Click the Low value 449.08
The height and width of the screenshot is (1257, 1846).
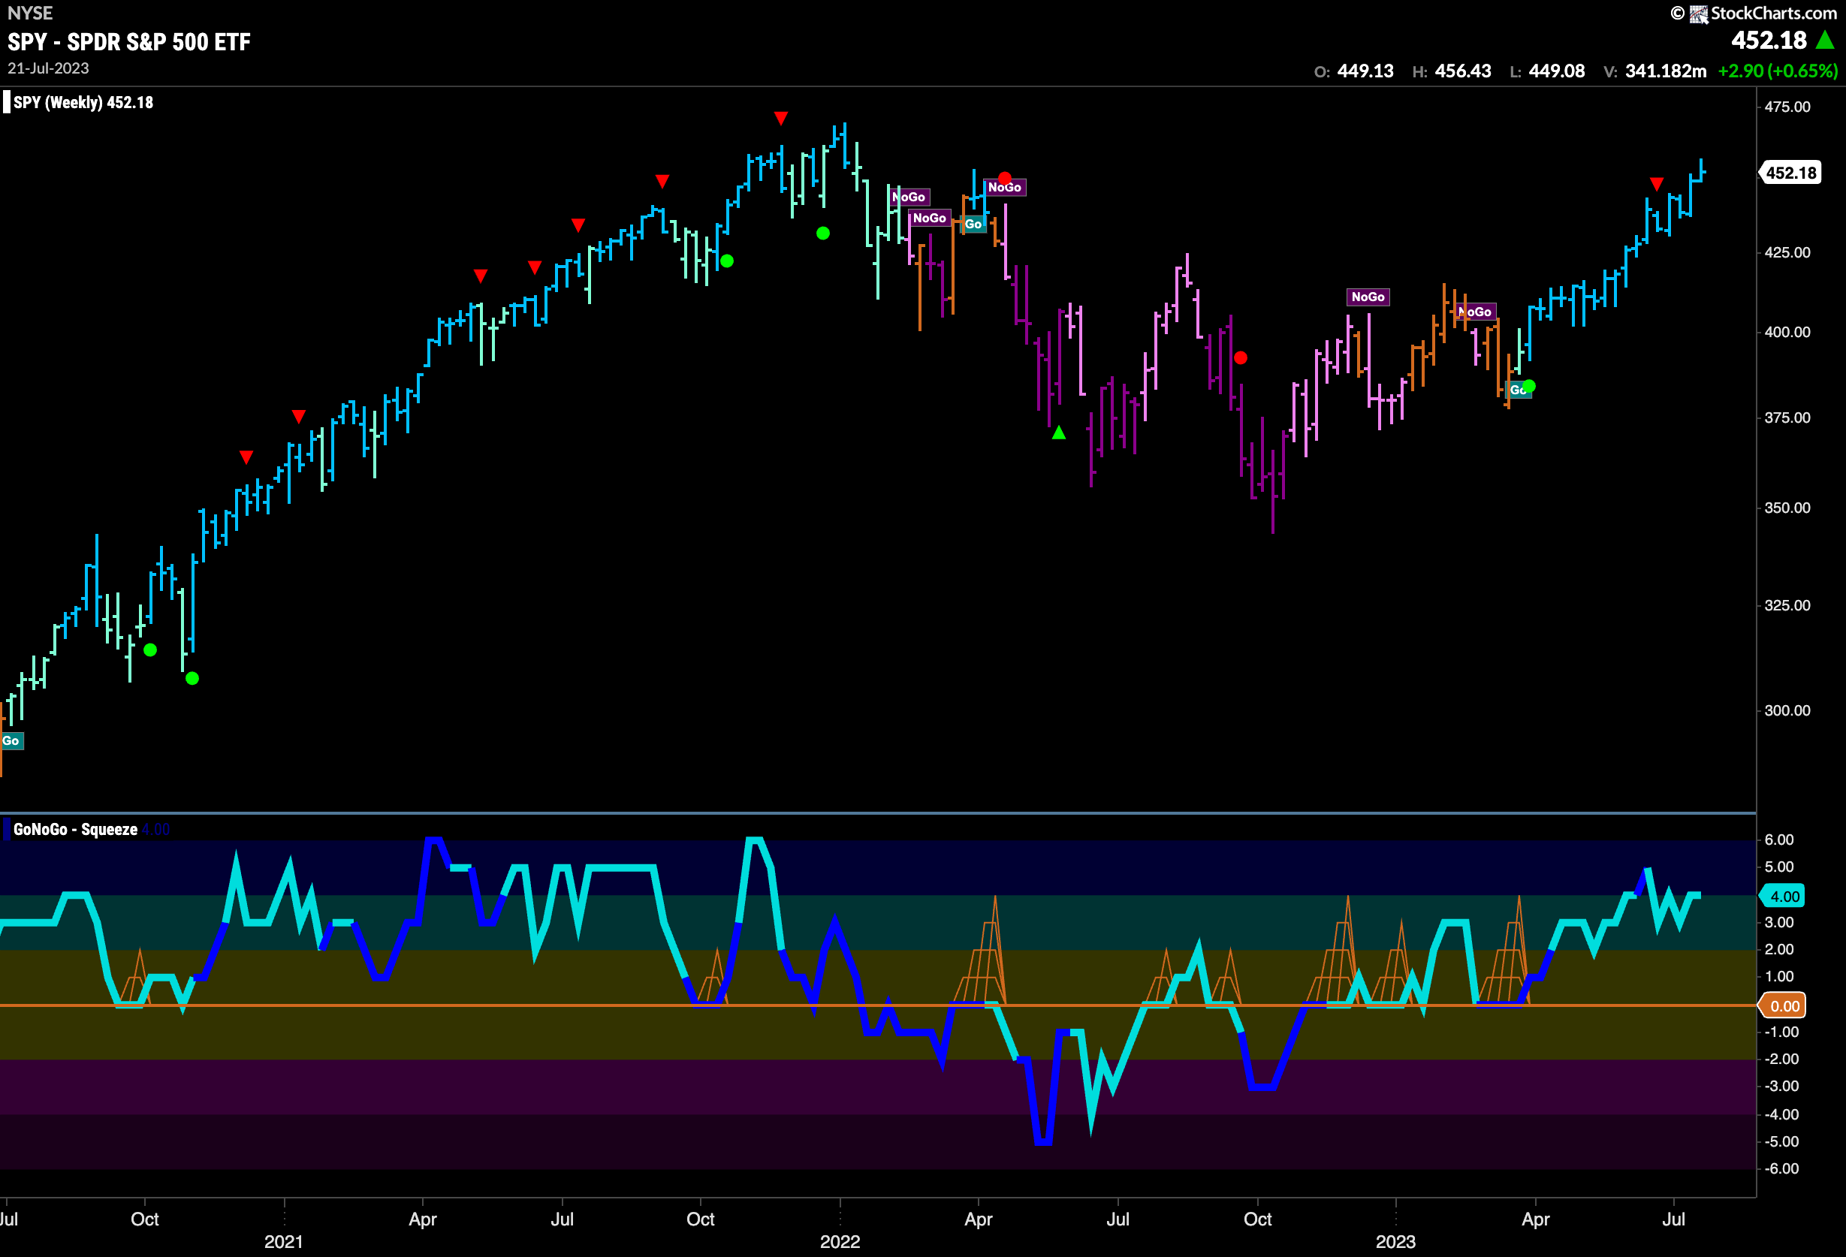[1557, 71]
